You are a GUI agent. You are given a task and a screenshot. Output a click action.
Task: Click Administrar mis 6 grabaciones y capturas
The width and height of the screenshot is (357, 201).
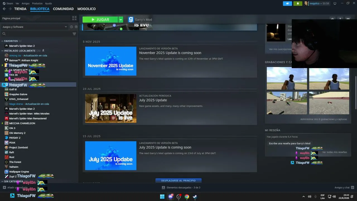[324, 119]
